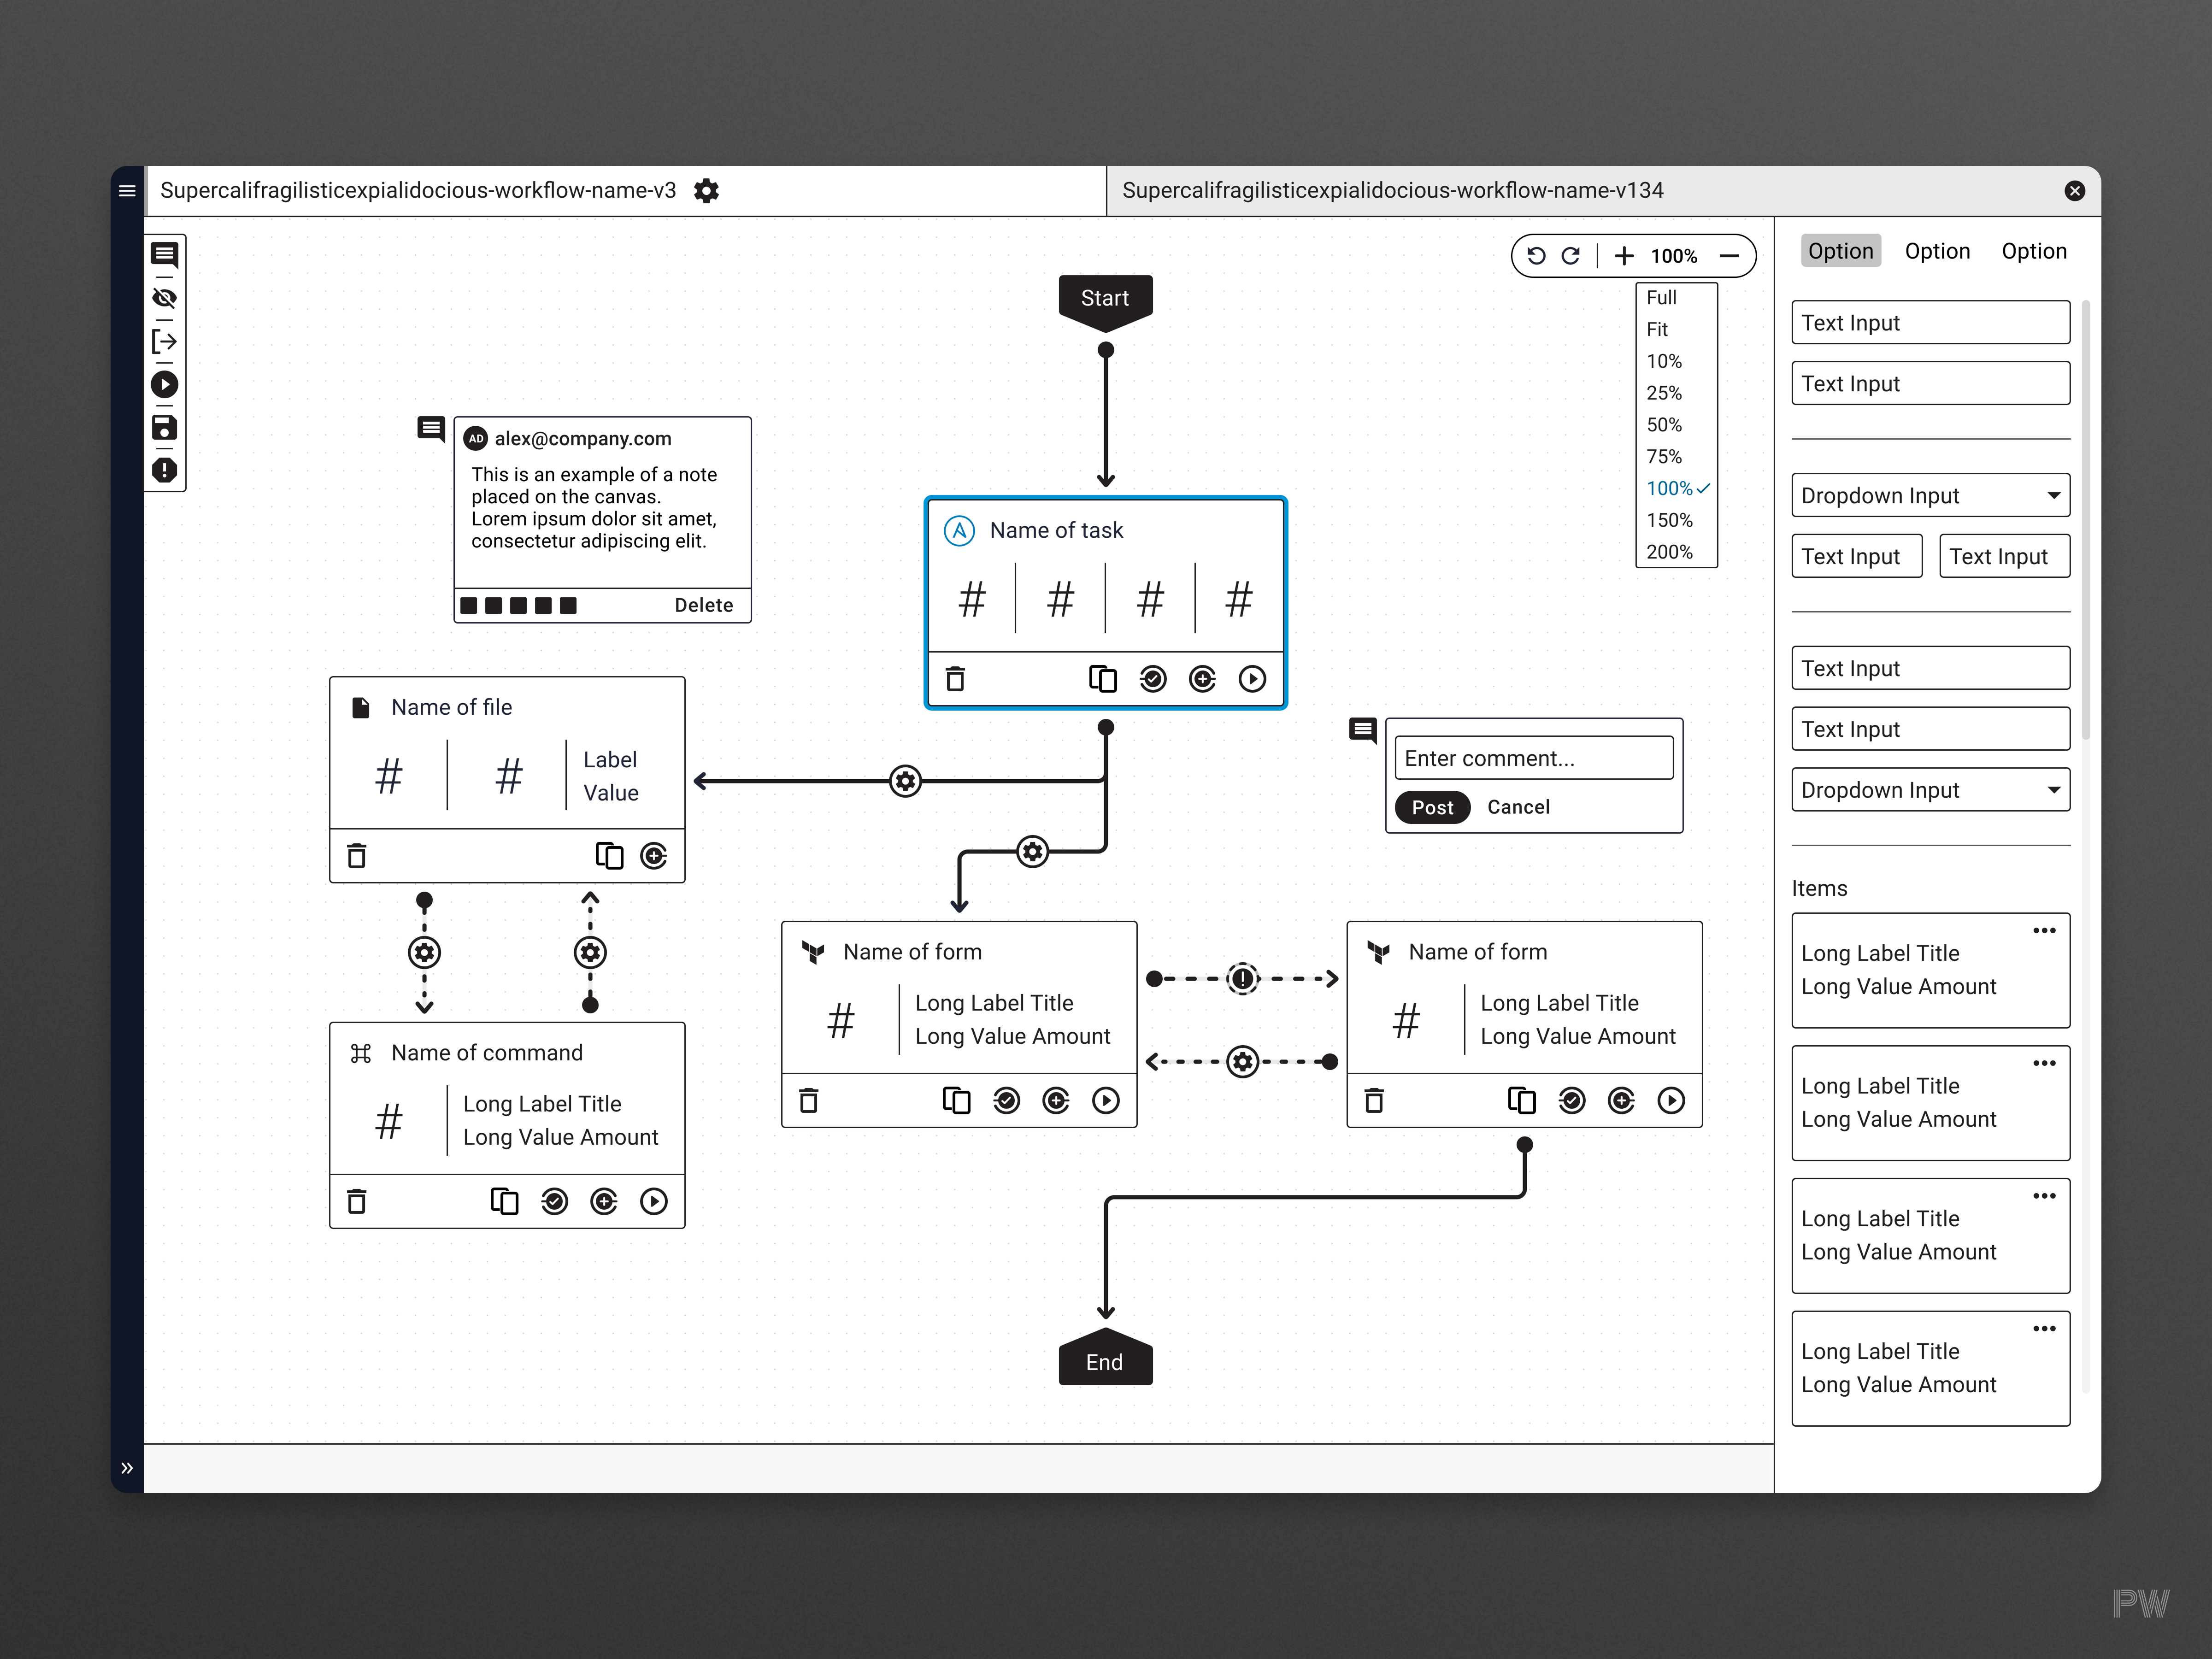This screenshot has height=1659, width=2212.
Task: Open the error list via the octagon alert icon
Action: click(x=165, y=469)
